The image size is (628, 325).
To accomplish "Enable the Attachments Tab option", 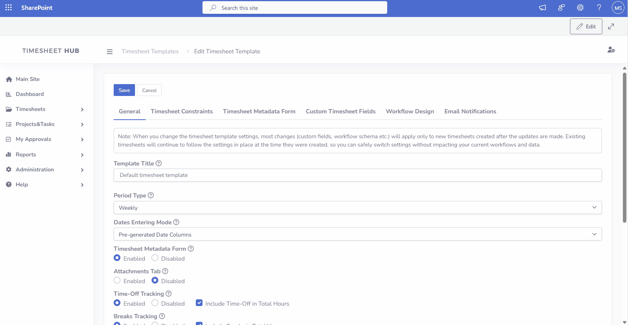I will pos(117,280).
